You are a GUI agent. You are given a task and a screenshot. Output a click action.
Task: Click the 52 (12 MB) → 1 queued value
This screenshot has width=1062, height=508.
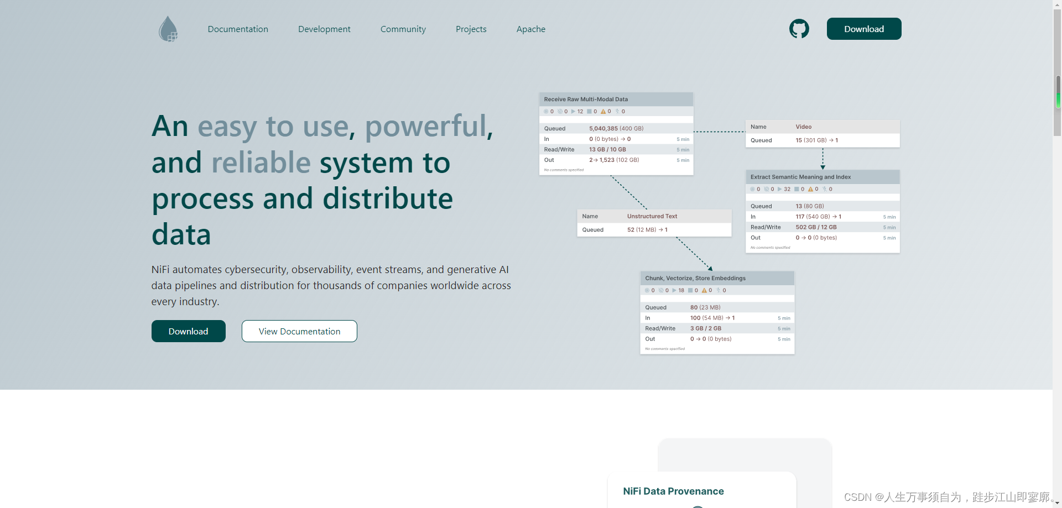(647, 229)
